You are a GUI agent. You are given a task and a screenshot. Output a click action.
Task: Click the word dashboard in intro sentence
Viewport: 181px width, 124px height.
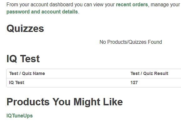pyautogui.click(x=61, y=5)
